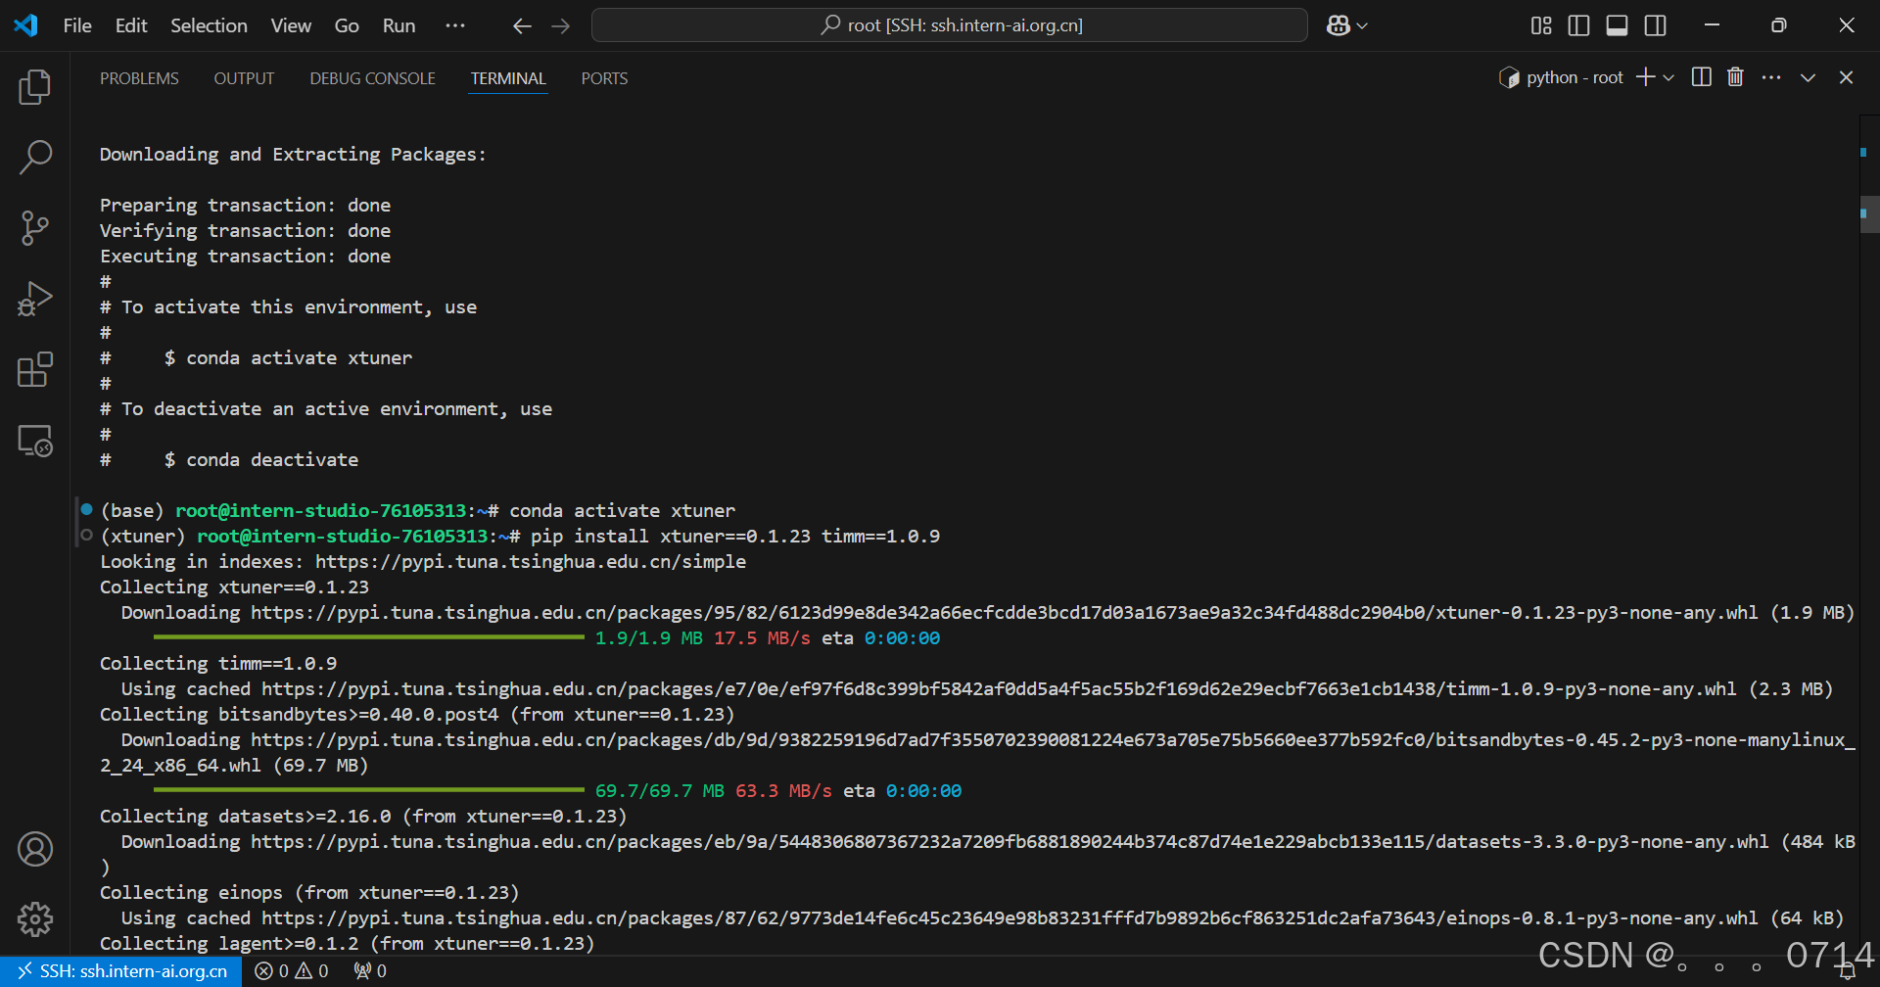Open the Edit menu
This screenshot has width=1880, height=987.
point(131,25)
